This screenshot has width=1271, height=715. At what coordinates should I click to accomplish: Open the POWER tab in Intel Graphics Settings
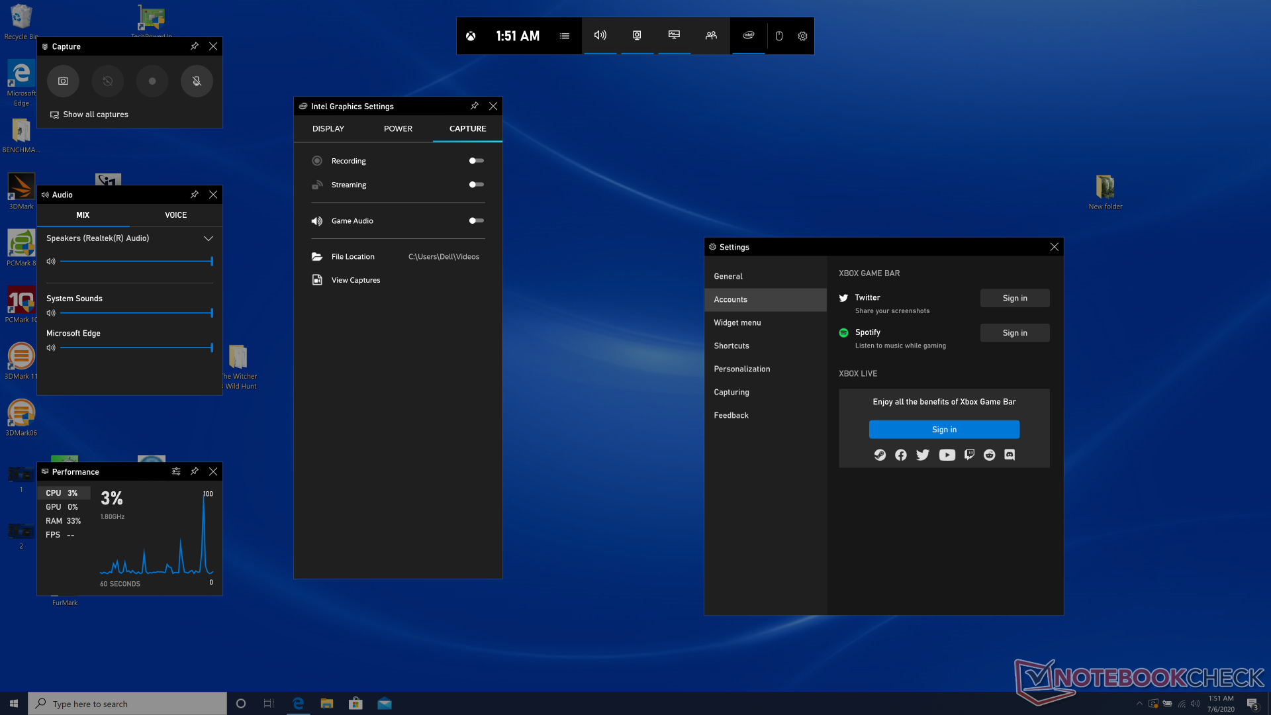[398, 129]
